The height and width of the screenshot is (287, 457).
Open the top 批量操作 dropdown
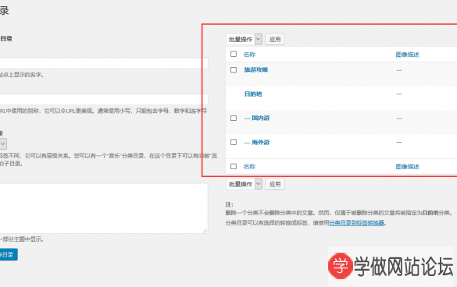pos(244,39)
